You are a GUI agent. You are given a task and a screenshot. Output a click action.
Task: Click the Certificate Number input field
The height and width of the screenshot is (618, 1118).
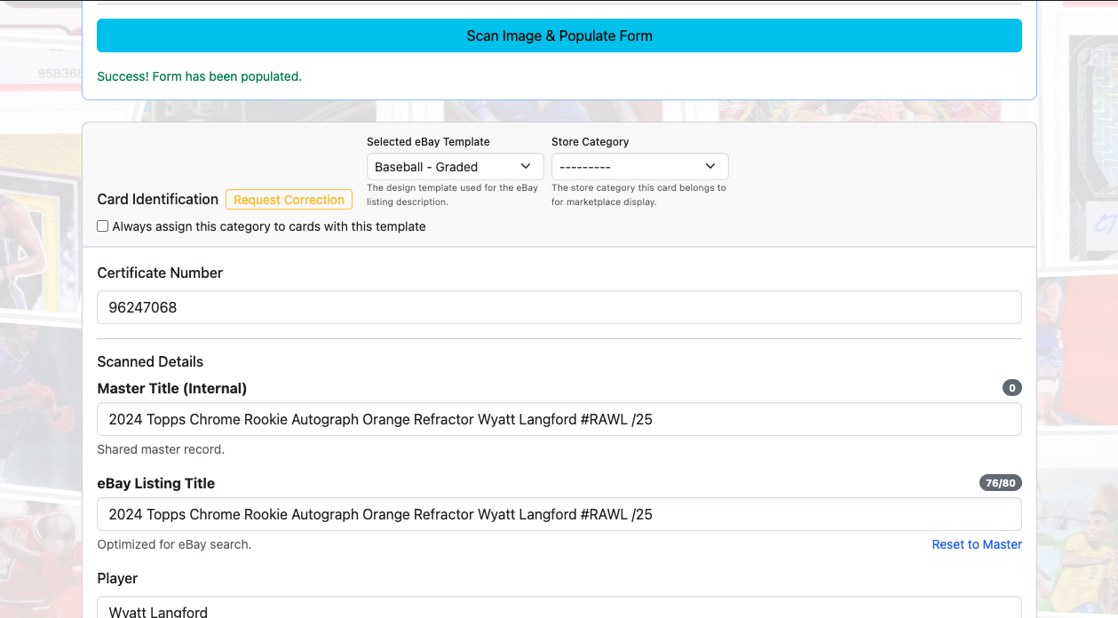559,307
